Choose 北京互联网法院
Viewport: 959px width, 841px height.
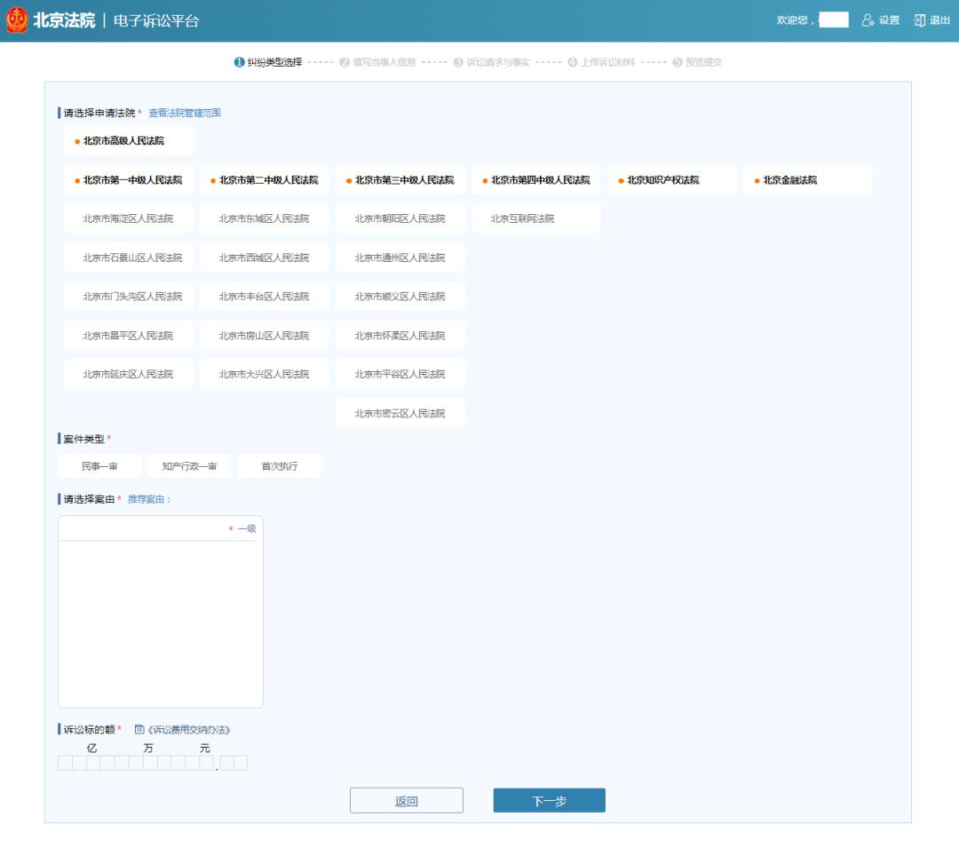(536, 218)
